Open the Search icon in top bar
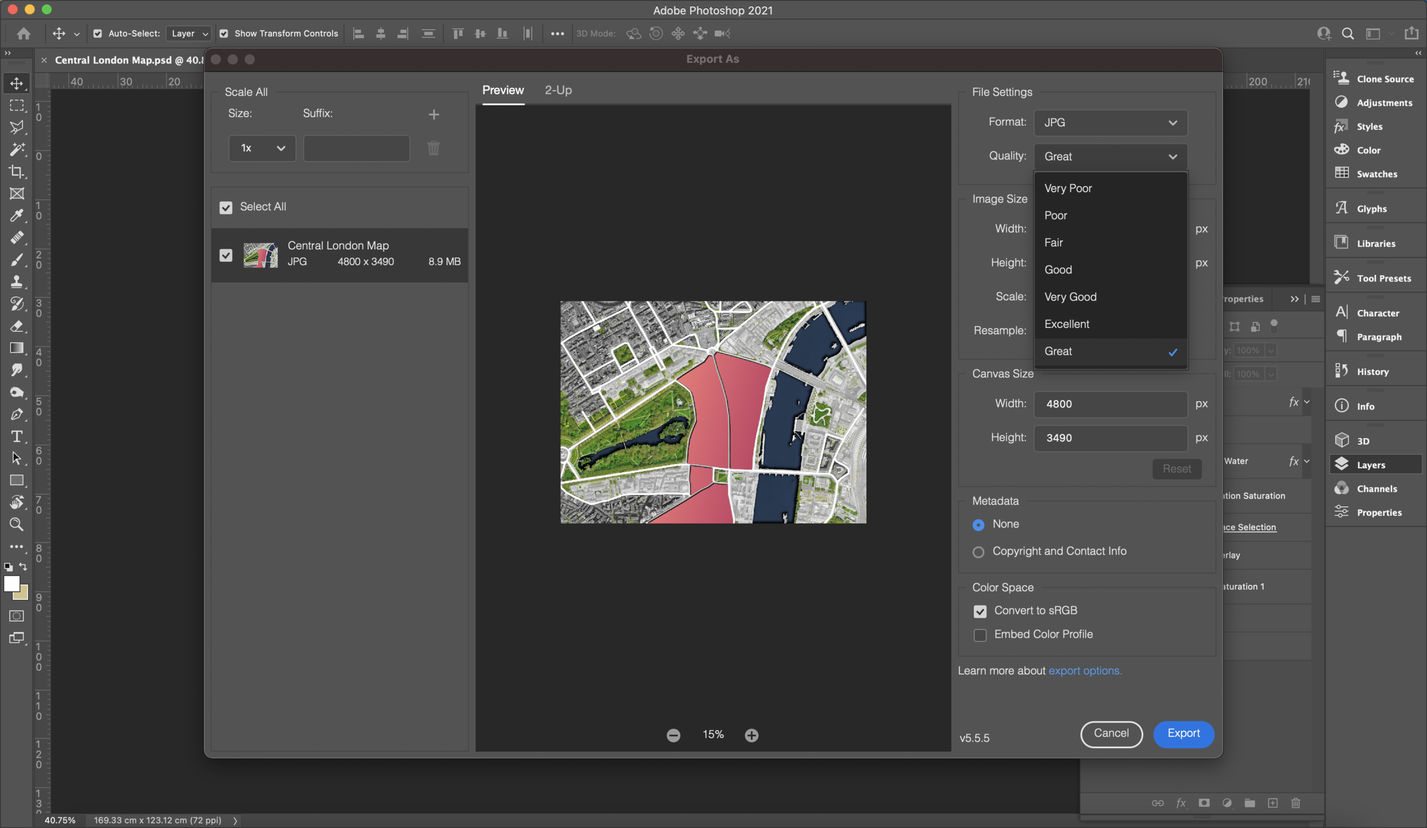1427x828 pixels. coord(1348,34)
